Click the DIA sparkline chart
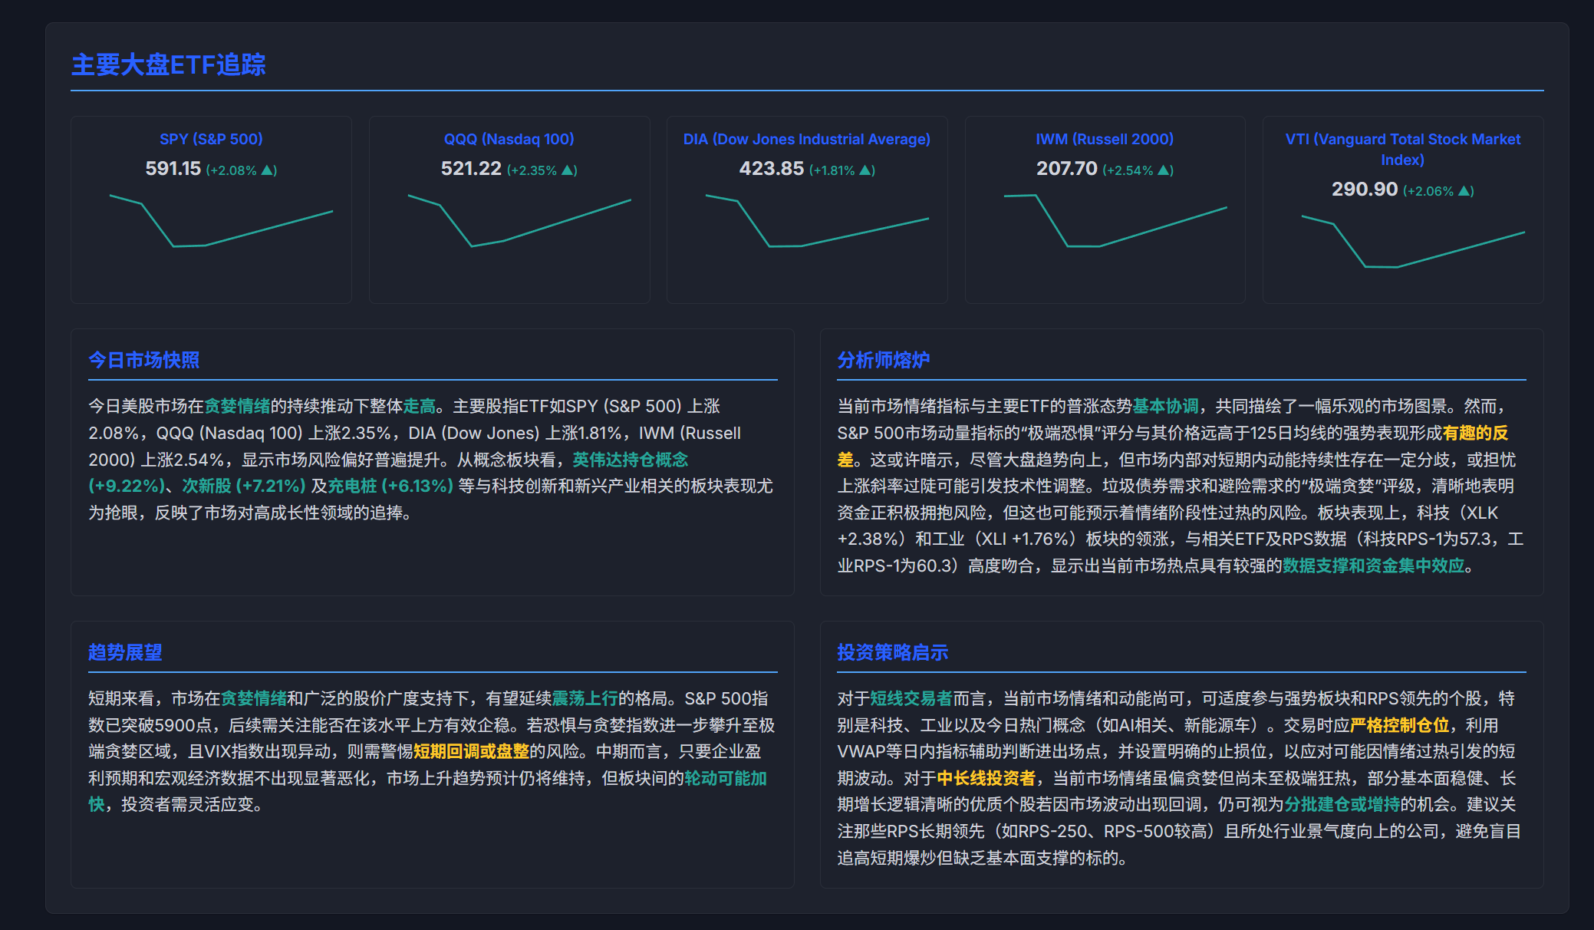1594x930 pixels. [817, 221]
